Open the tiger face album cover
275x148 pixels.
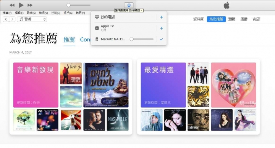tap(198, 97)
